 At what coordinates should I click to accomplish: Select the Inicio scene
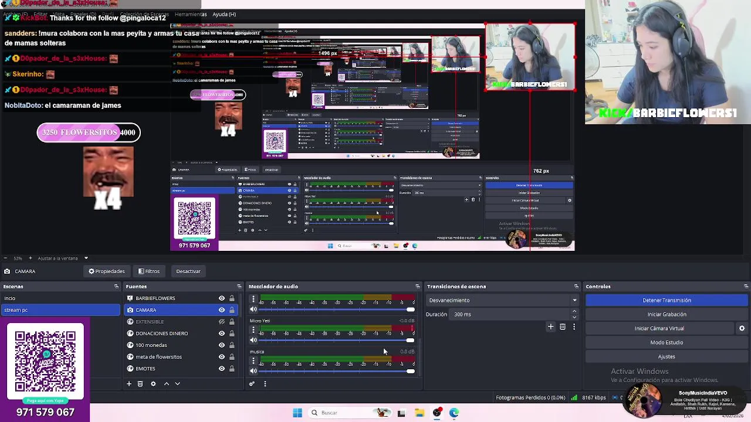tap(61, 298)
